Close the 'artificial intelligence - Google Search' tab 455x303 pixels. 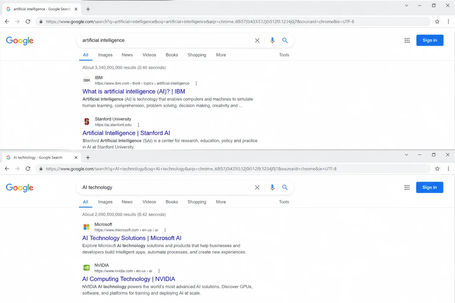76,9
